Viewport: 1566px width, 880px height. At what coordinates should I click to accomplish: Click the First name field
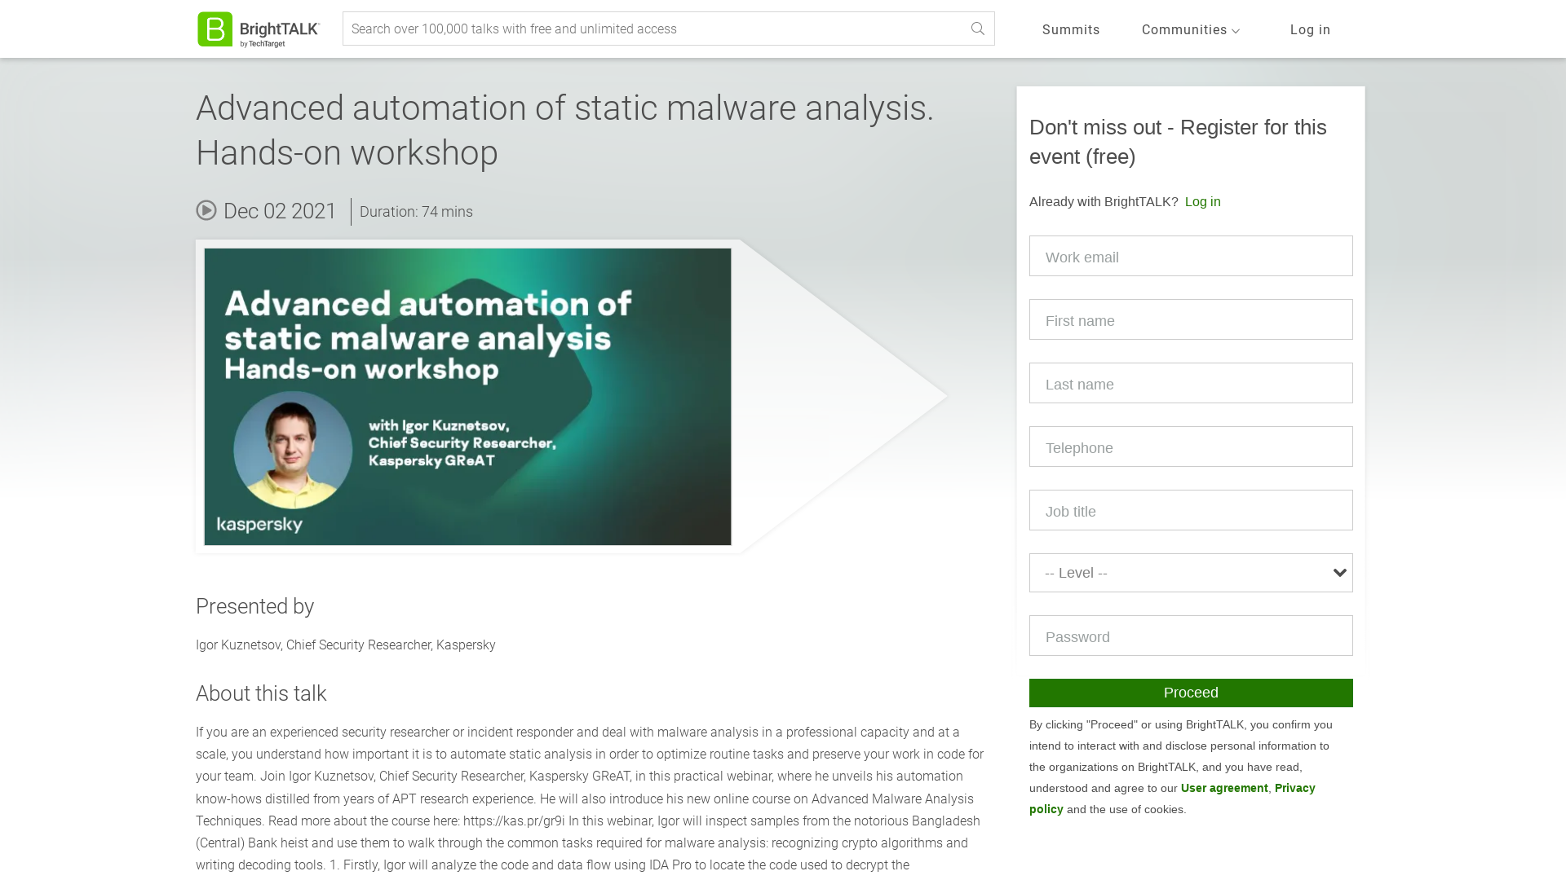pyautogui.click(x=1191, y=319)
